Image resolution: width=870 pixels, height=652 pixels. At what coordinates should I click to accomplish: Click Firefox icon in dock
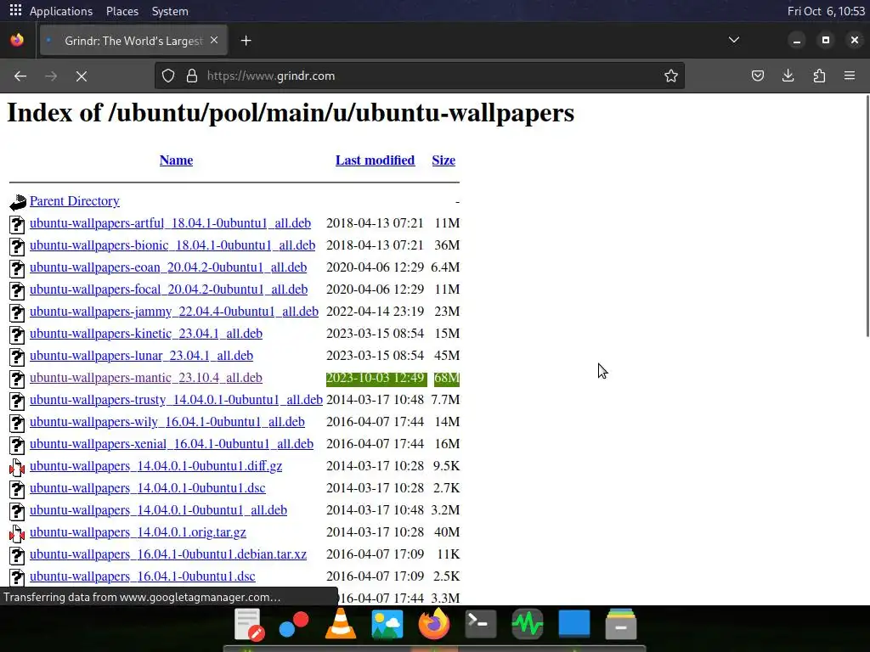tap(434, 624)
